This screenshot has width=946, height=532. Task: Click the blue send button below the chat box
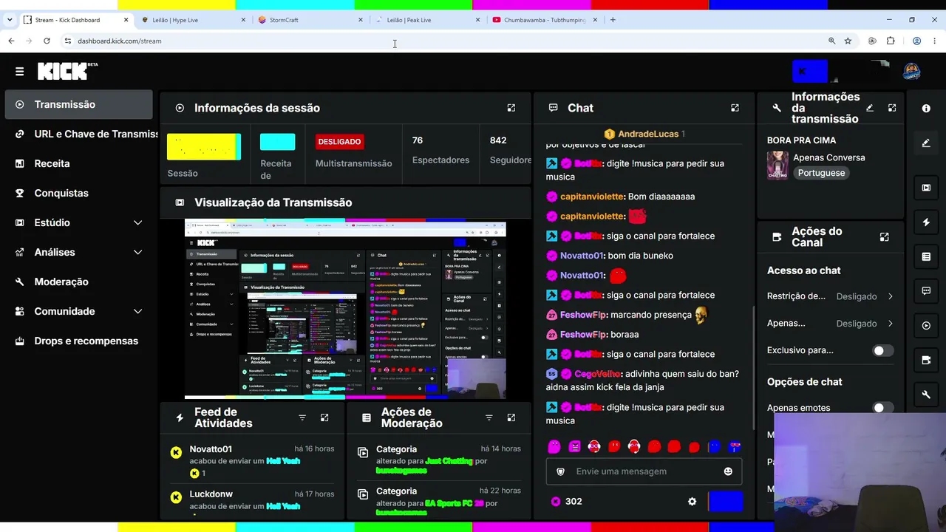725,501
